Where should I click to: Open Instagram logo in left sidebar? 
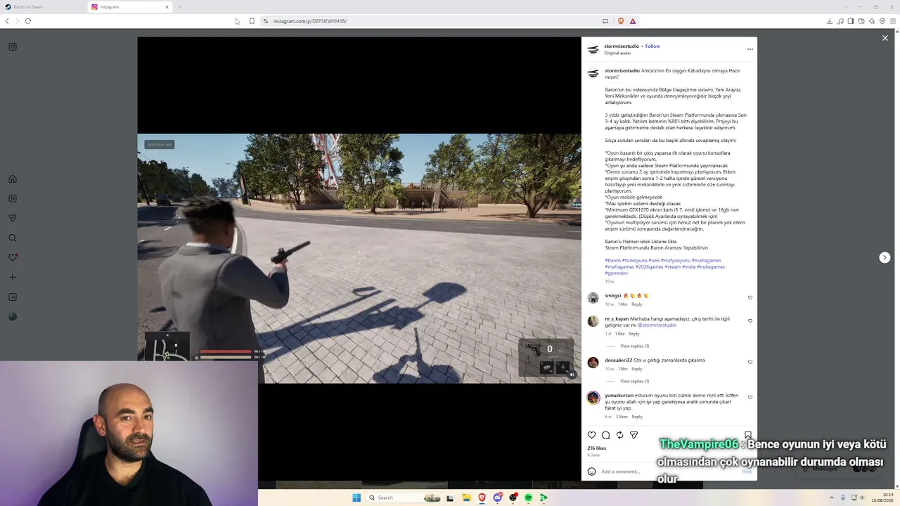[13, 47]
